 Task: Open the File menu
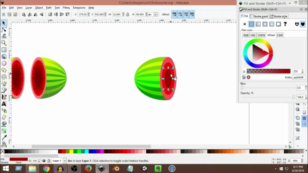tap(4, 8)
